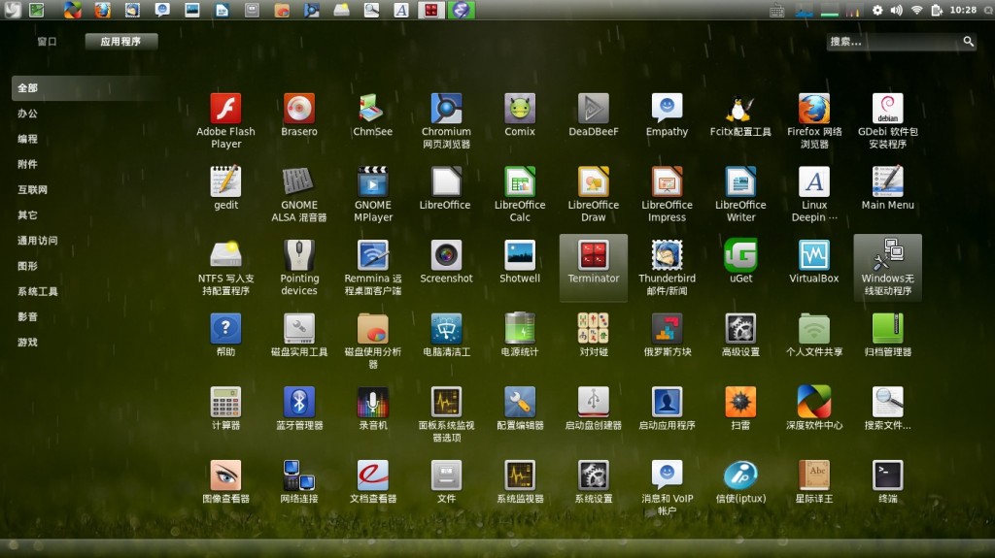
Task: Open 星际译王 dictionary
Action: 814,482
